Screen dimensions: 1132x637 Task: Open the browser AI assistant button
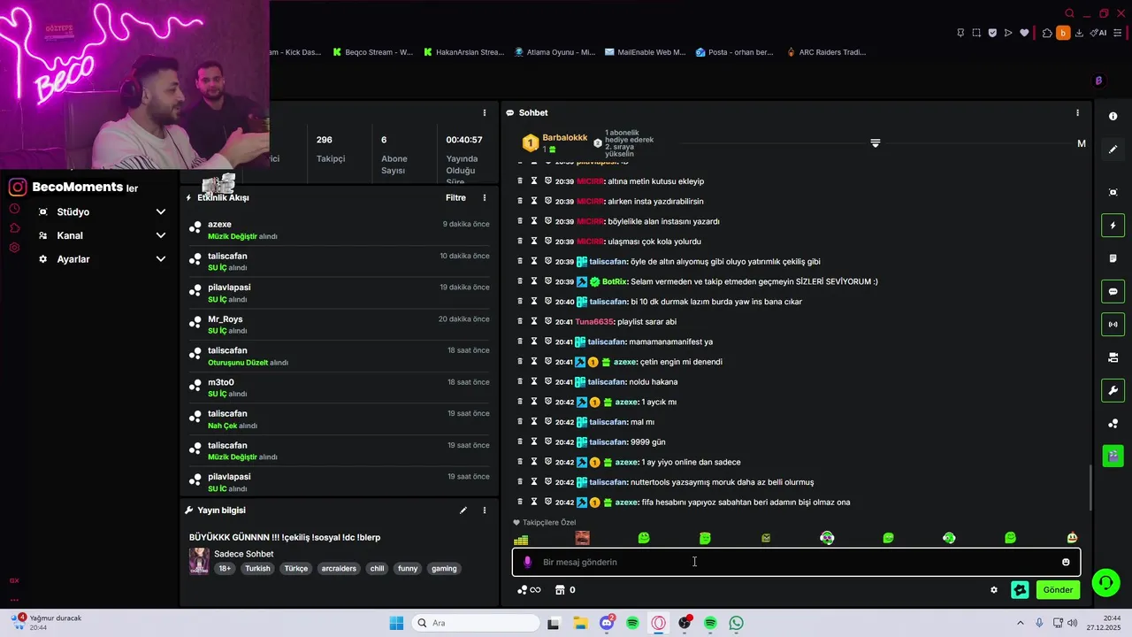[x=1098, y=33]
